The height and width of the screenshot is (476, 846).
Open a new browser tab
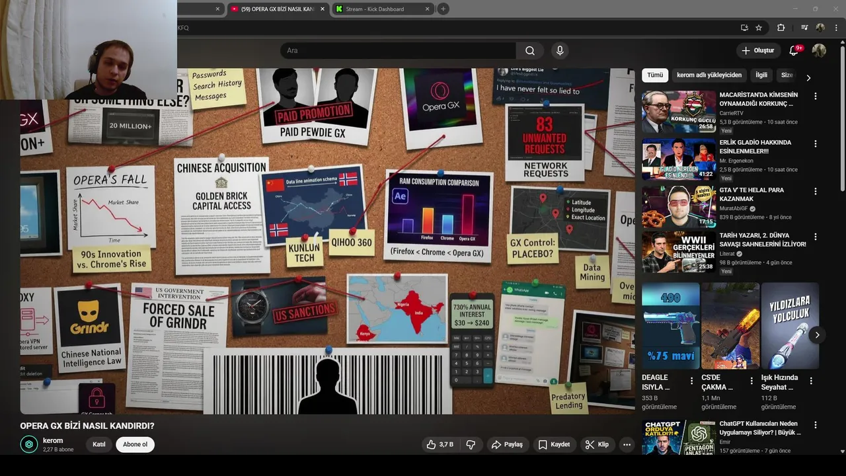click(x=443, y=9)
